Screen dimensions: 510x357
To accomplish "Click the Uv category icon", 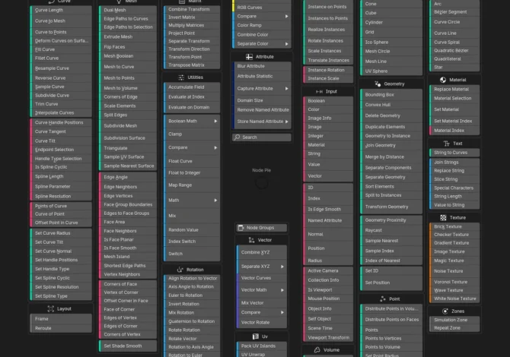I will (256, 336).
